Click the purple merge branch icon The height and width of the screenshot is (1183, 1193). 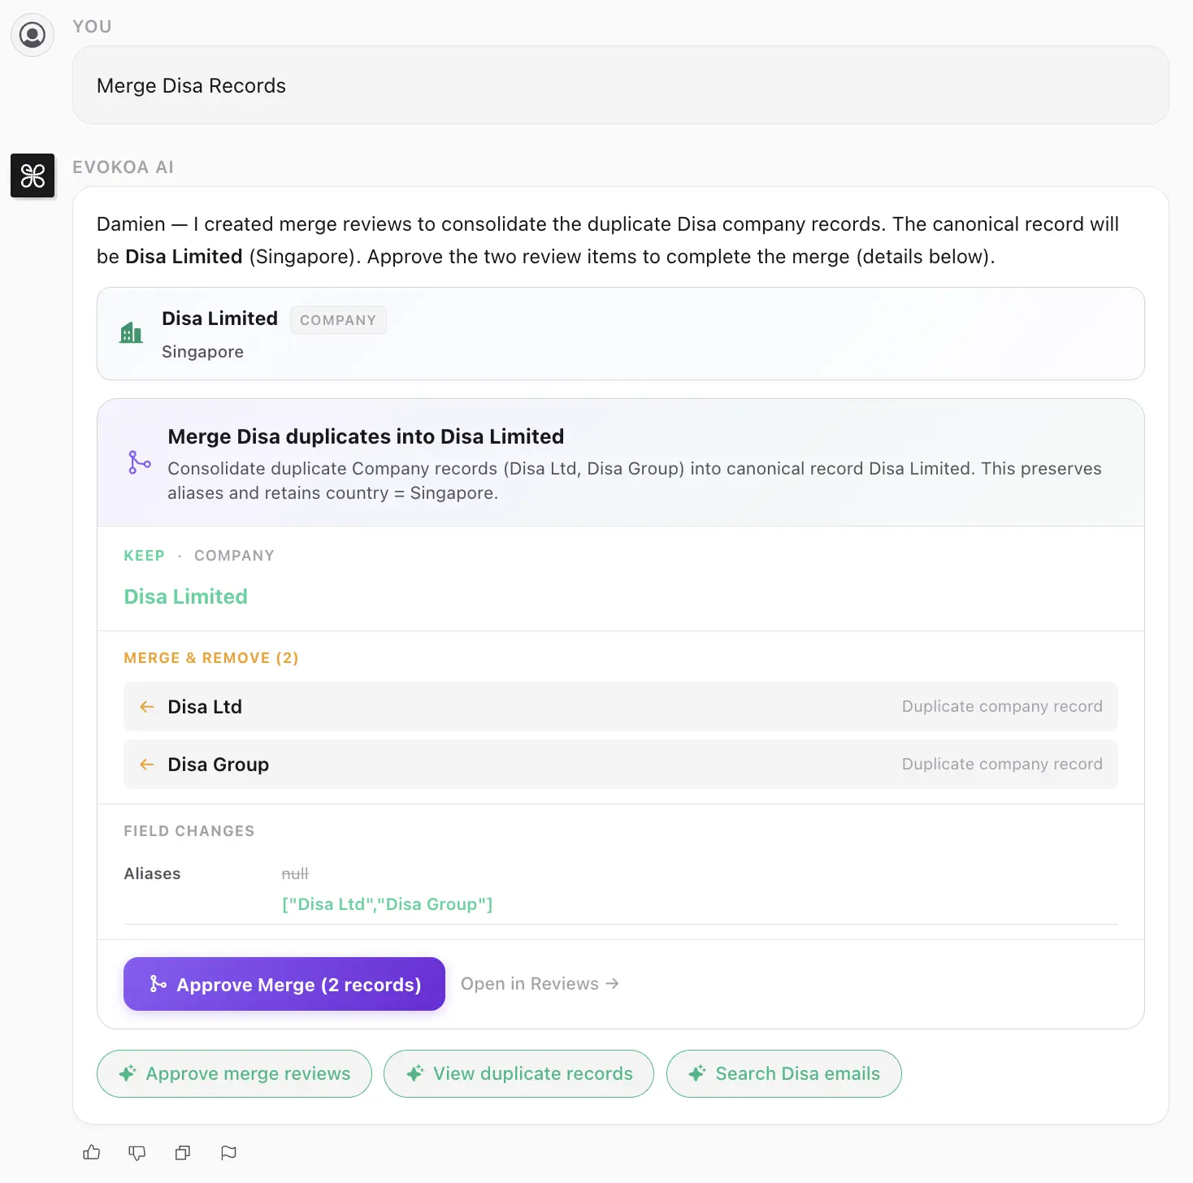[140, 462]
